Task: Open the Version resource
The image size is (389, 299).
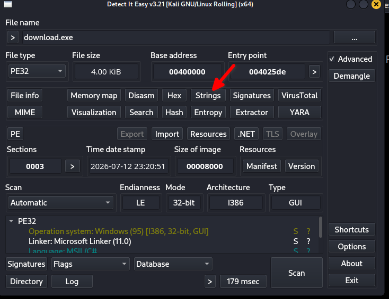Action: click(x=302, y=166)
